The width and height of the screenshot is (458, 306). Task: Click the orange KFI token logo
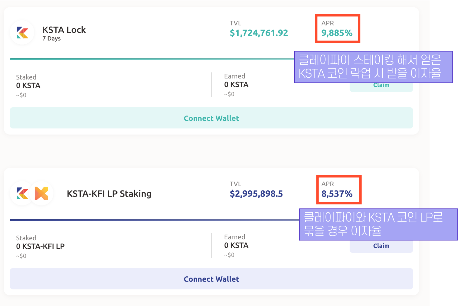coord(42,193)
